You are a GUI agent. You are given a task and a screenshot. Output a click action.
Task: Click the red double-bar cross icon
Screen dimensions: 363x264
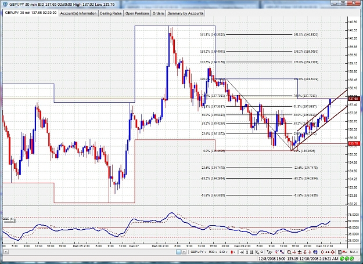tap(305, 252)
